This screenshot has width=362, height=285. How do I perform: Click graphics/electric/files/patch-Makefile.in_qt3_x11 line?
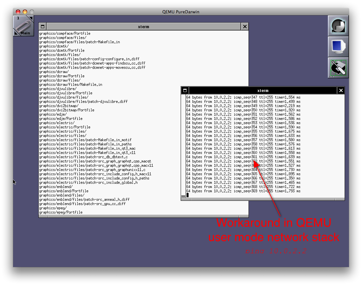click(x=87, y=153)
